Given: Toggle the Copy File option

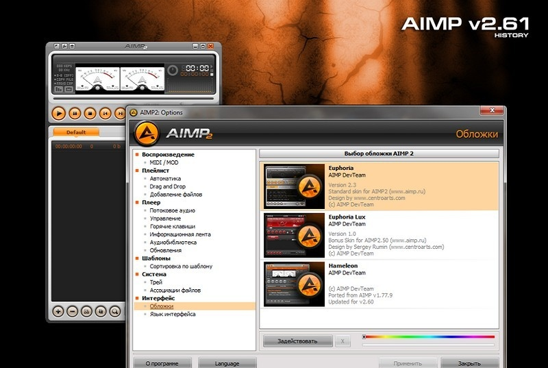Looking at the screenshot, I should [64, 80].
